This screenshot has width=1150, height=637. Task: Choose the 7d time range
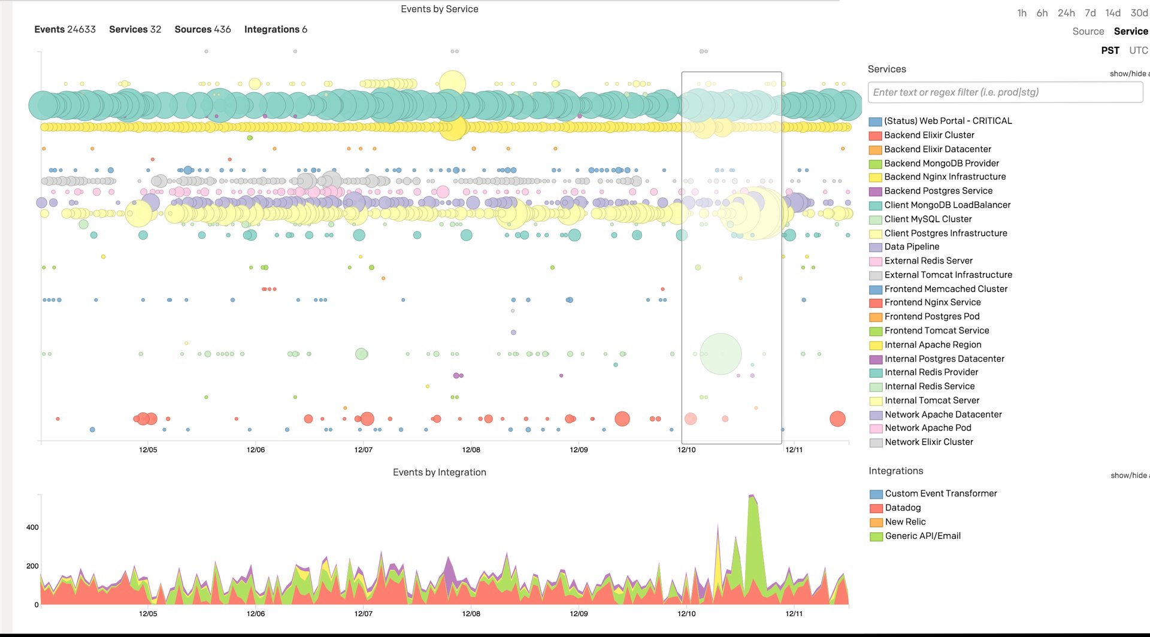pos(1090,13)
